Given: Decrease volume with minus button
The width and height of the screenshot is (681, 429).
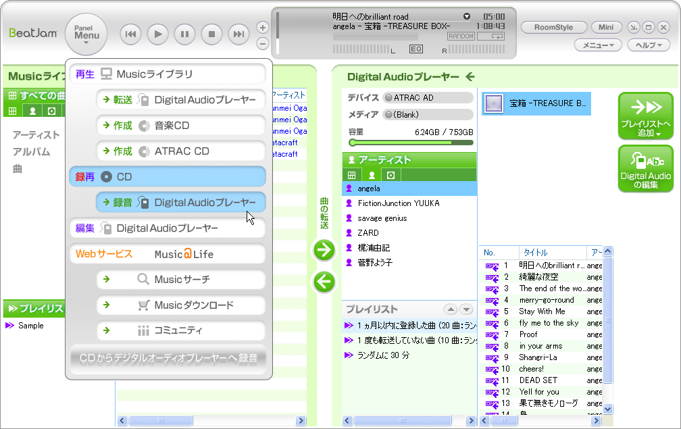Looking at the screenshot, I should coord(262,43).
